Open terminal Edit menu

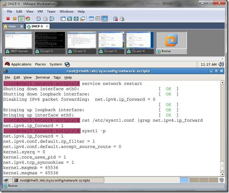17,77
